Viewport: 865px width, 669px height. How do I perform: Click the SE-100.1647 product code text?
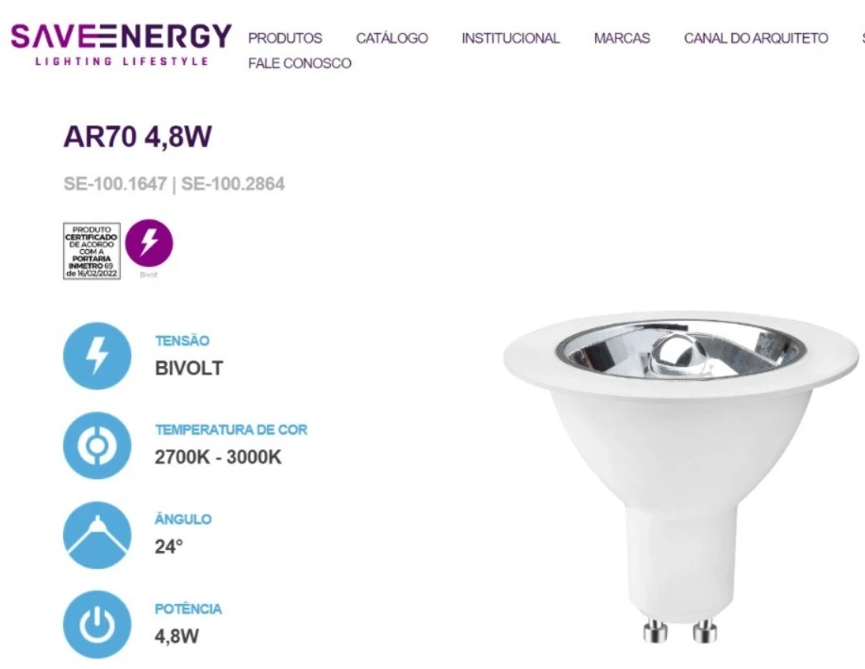pos(115,184)
